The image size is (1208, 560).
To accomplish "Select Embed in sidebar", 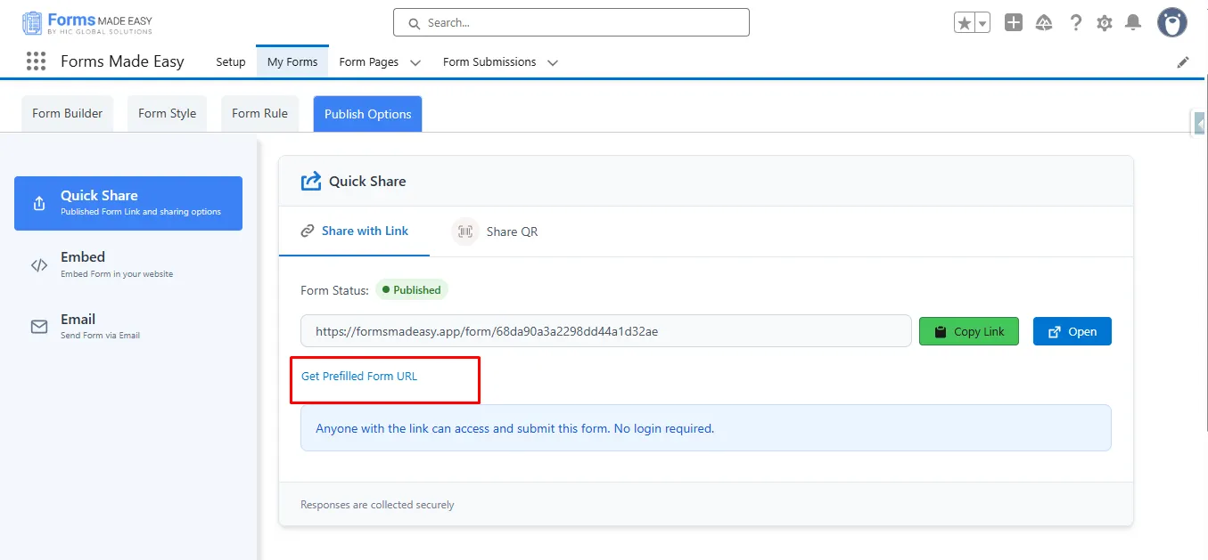I will (128, 264).
